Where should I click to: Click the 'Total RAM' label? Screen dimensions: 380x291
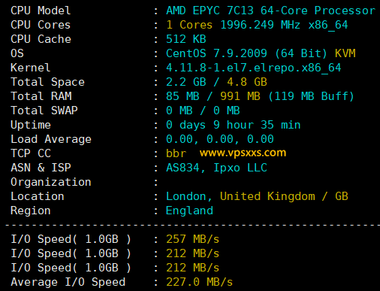click(41, 96)
